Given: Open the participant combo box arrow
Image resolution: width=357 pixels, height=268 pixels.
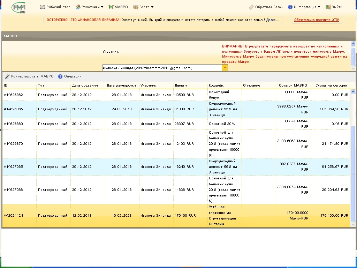Looking at the screenshot, I should tap(225, 68).
